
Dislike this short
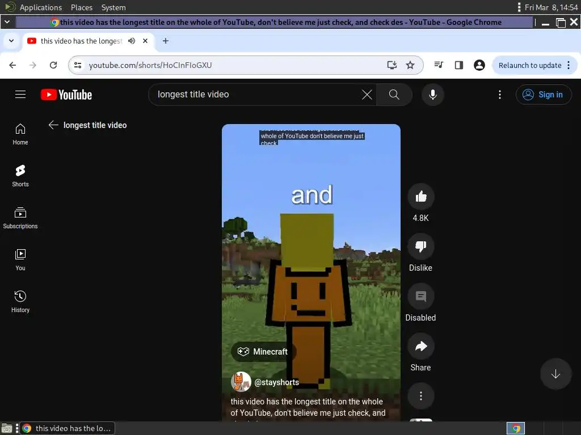pyautogui.click(x=421, y=246)
